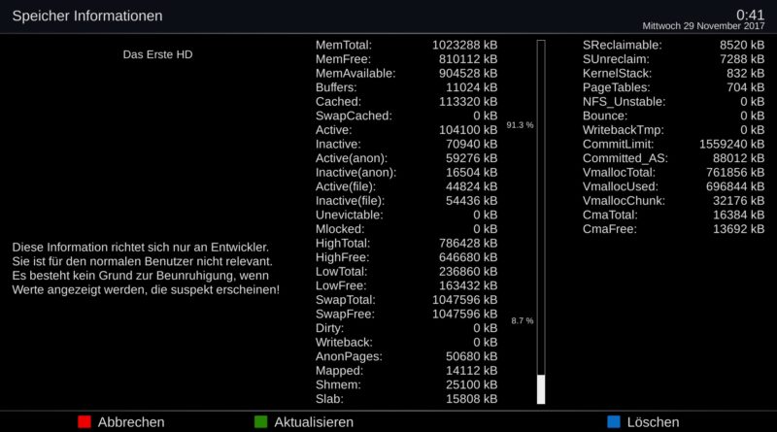The width and height of the screenshot is (777, 432).
Task: Click the WritebackTmp row label
Action: pyautogui.click(x=623, y=130)
